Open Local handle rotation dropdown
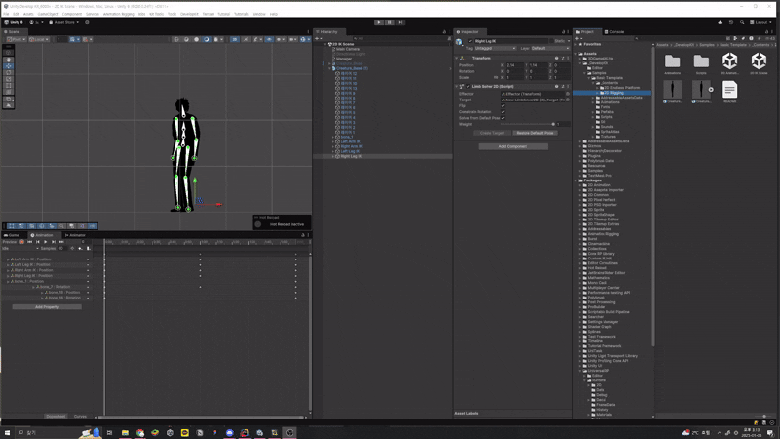The width and height of the screenshot is (780, 439). 38,39
